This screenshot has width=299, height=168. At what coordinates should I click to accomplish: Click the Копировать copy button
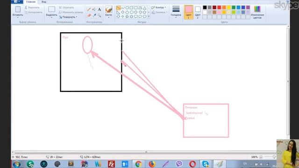point(34,12)
